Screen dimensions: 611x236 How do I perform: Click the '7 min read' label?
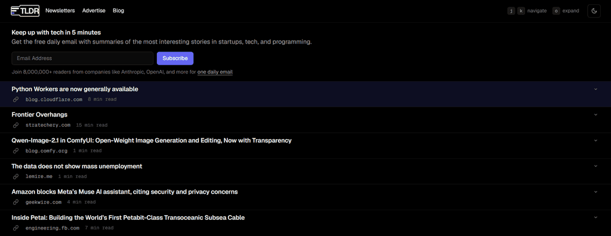99,228
